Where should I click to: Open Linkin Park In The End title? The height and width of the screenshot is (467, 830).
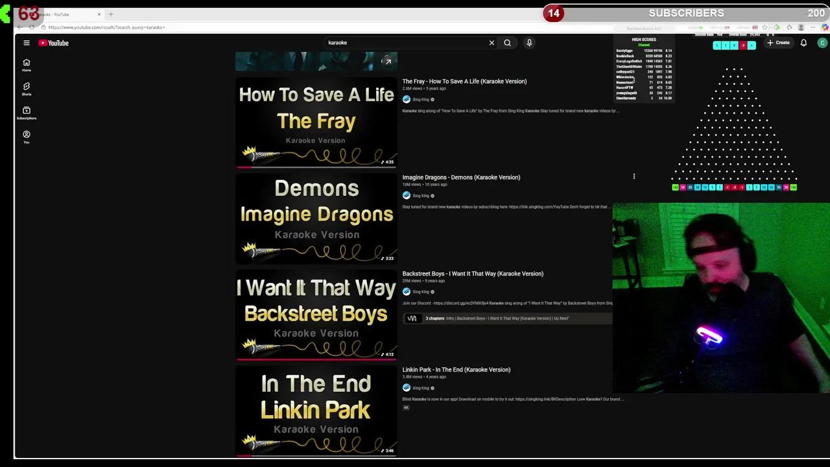(x=456, y=370)
